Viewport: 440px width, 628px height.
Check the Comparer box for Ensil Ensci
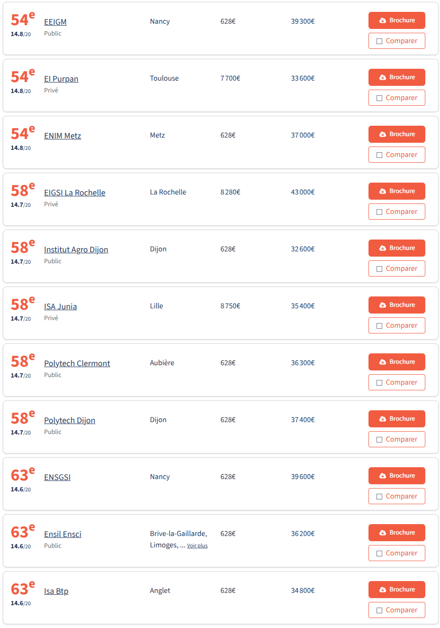tap(379, 554)
